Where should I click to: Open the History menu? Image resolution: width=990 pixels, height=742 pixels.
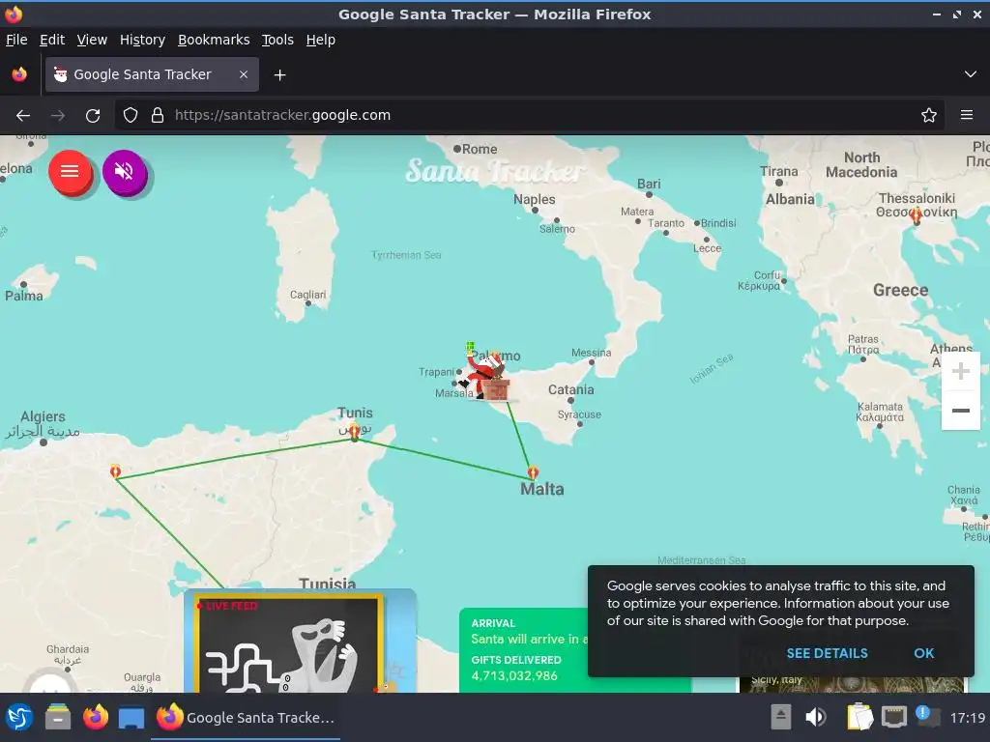pyautogui.click(x=142, y=40)
